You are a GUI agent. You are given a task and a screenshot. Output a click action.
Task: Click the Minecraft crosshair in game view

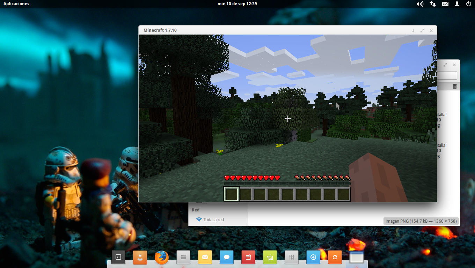[x=287, y=119]
